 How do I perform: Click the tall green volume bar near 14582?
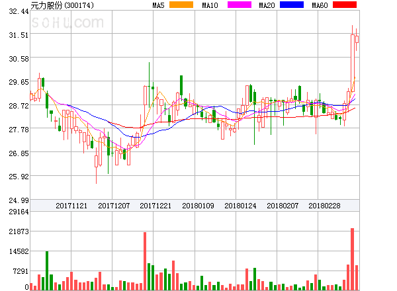(47, 270)
